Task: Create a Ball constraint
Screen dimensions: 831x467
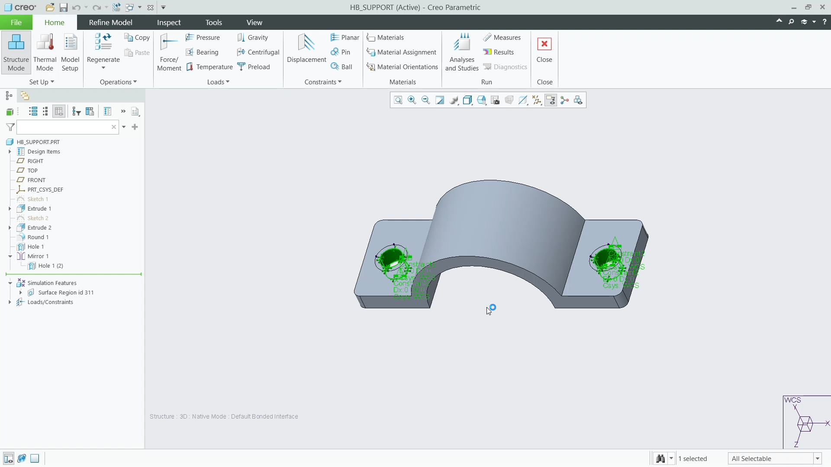Action: click(x=341, y=67)
